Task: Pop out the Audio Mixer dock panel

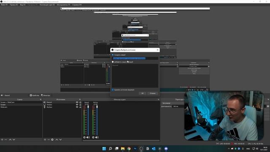Action: [x=159, y=100]
